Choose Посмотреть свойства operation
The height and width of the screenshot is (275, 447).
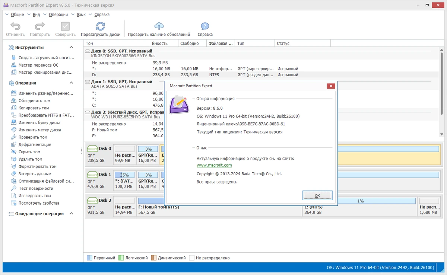coord(35,203)
